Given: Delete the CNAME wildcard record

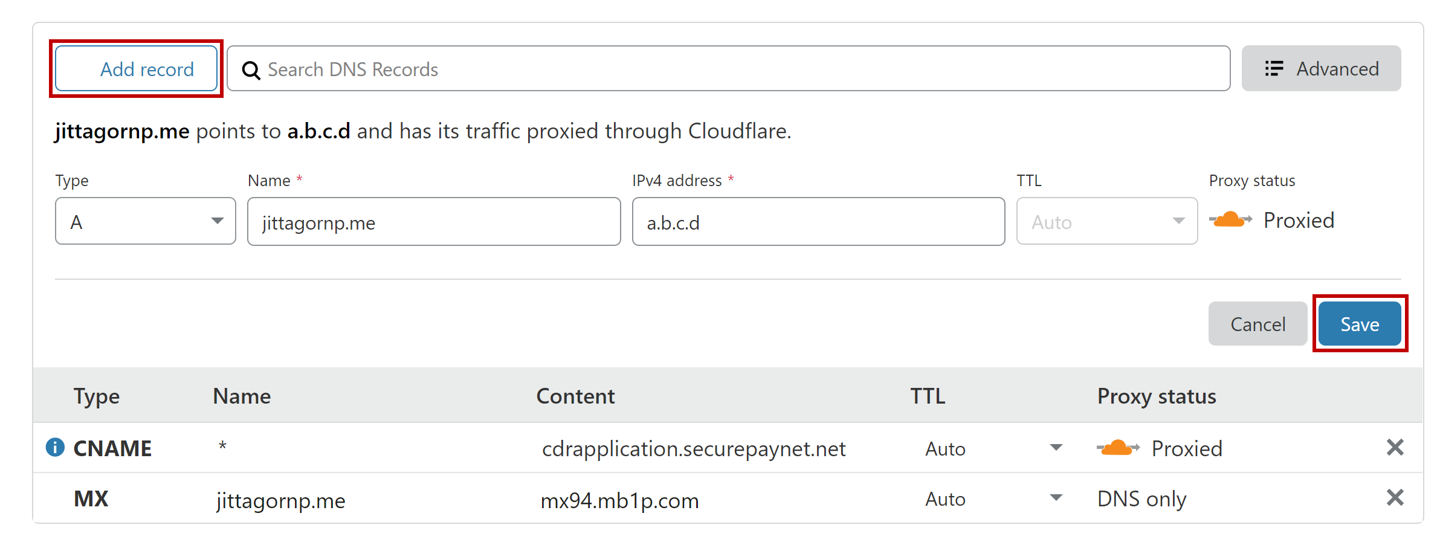Looking at the screenshot, I should (1395, 448).
